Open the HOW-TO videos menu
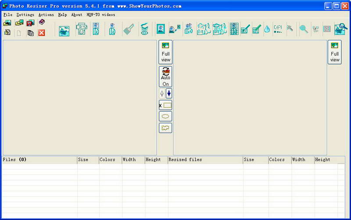Image resolution: width=351 pixels, height=220 pixels. click(101, 14)
